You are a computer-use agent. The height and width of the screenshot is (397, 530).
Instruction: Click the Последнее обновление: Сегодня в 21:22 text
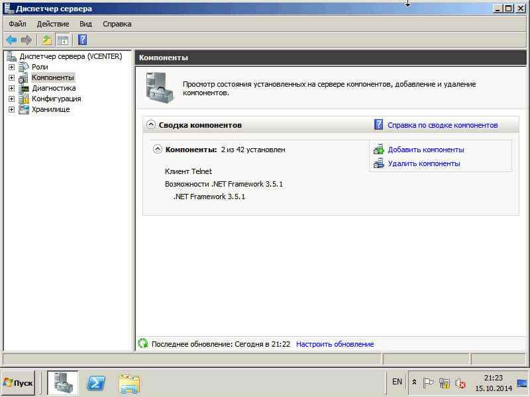coord(221,344)
